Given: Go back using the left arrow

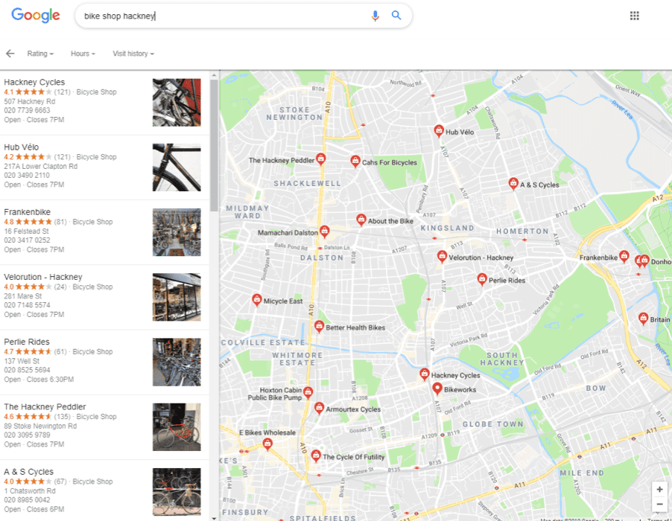Looking at the screenshot, I should pyautogui.click(x=10, y=54).
